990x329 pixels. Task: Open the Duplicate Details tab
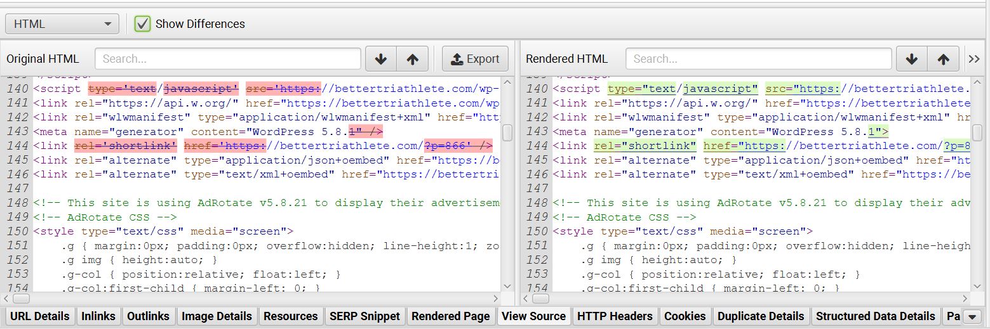point(761,316)
